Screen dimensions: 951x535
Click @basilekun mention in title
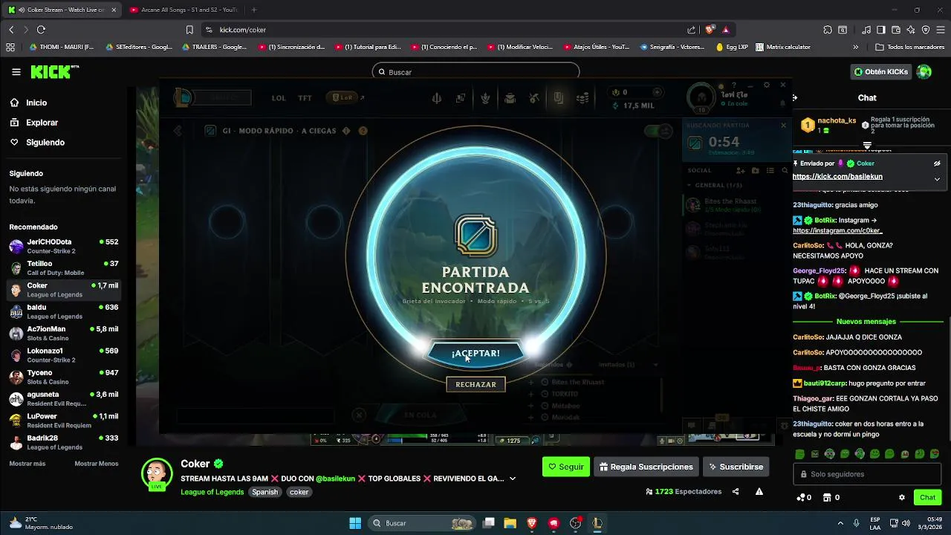(x=335, y=479)
